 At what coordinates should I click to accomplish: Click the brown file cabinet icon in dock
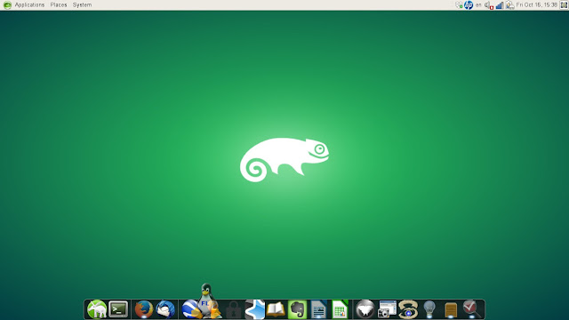click(x=451, y=310)
